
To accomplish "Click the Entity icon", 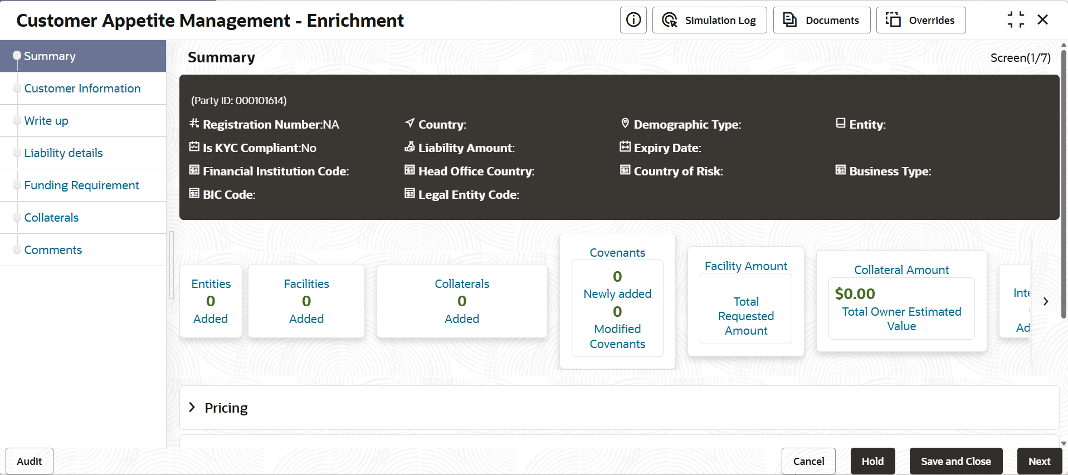I will pyautogui.click(x=841, y=123).
